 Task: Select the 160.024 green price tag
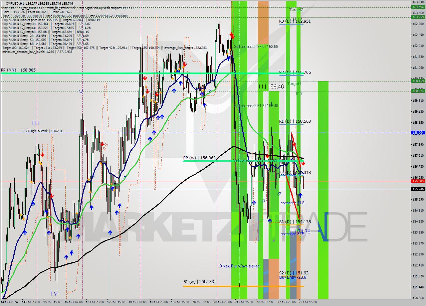[x=418, y=91]
